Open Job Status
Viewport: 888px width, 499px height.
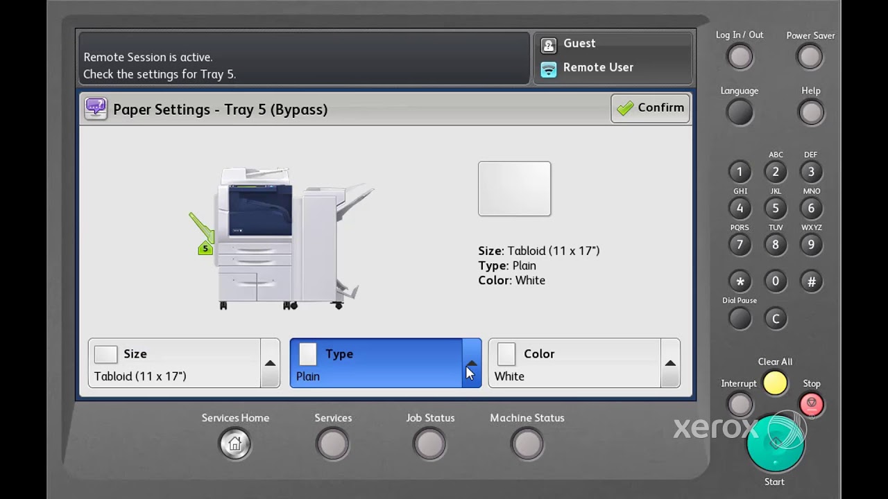430,443
